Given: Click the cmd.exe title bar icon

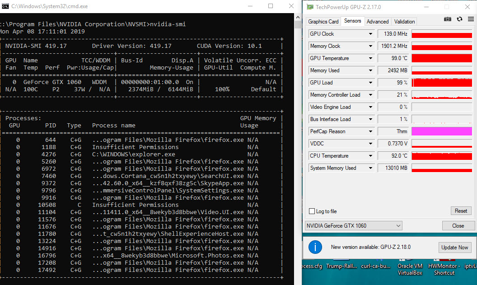Looking at the screenshot, I should click(x=5, y=6).
